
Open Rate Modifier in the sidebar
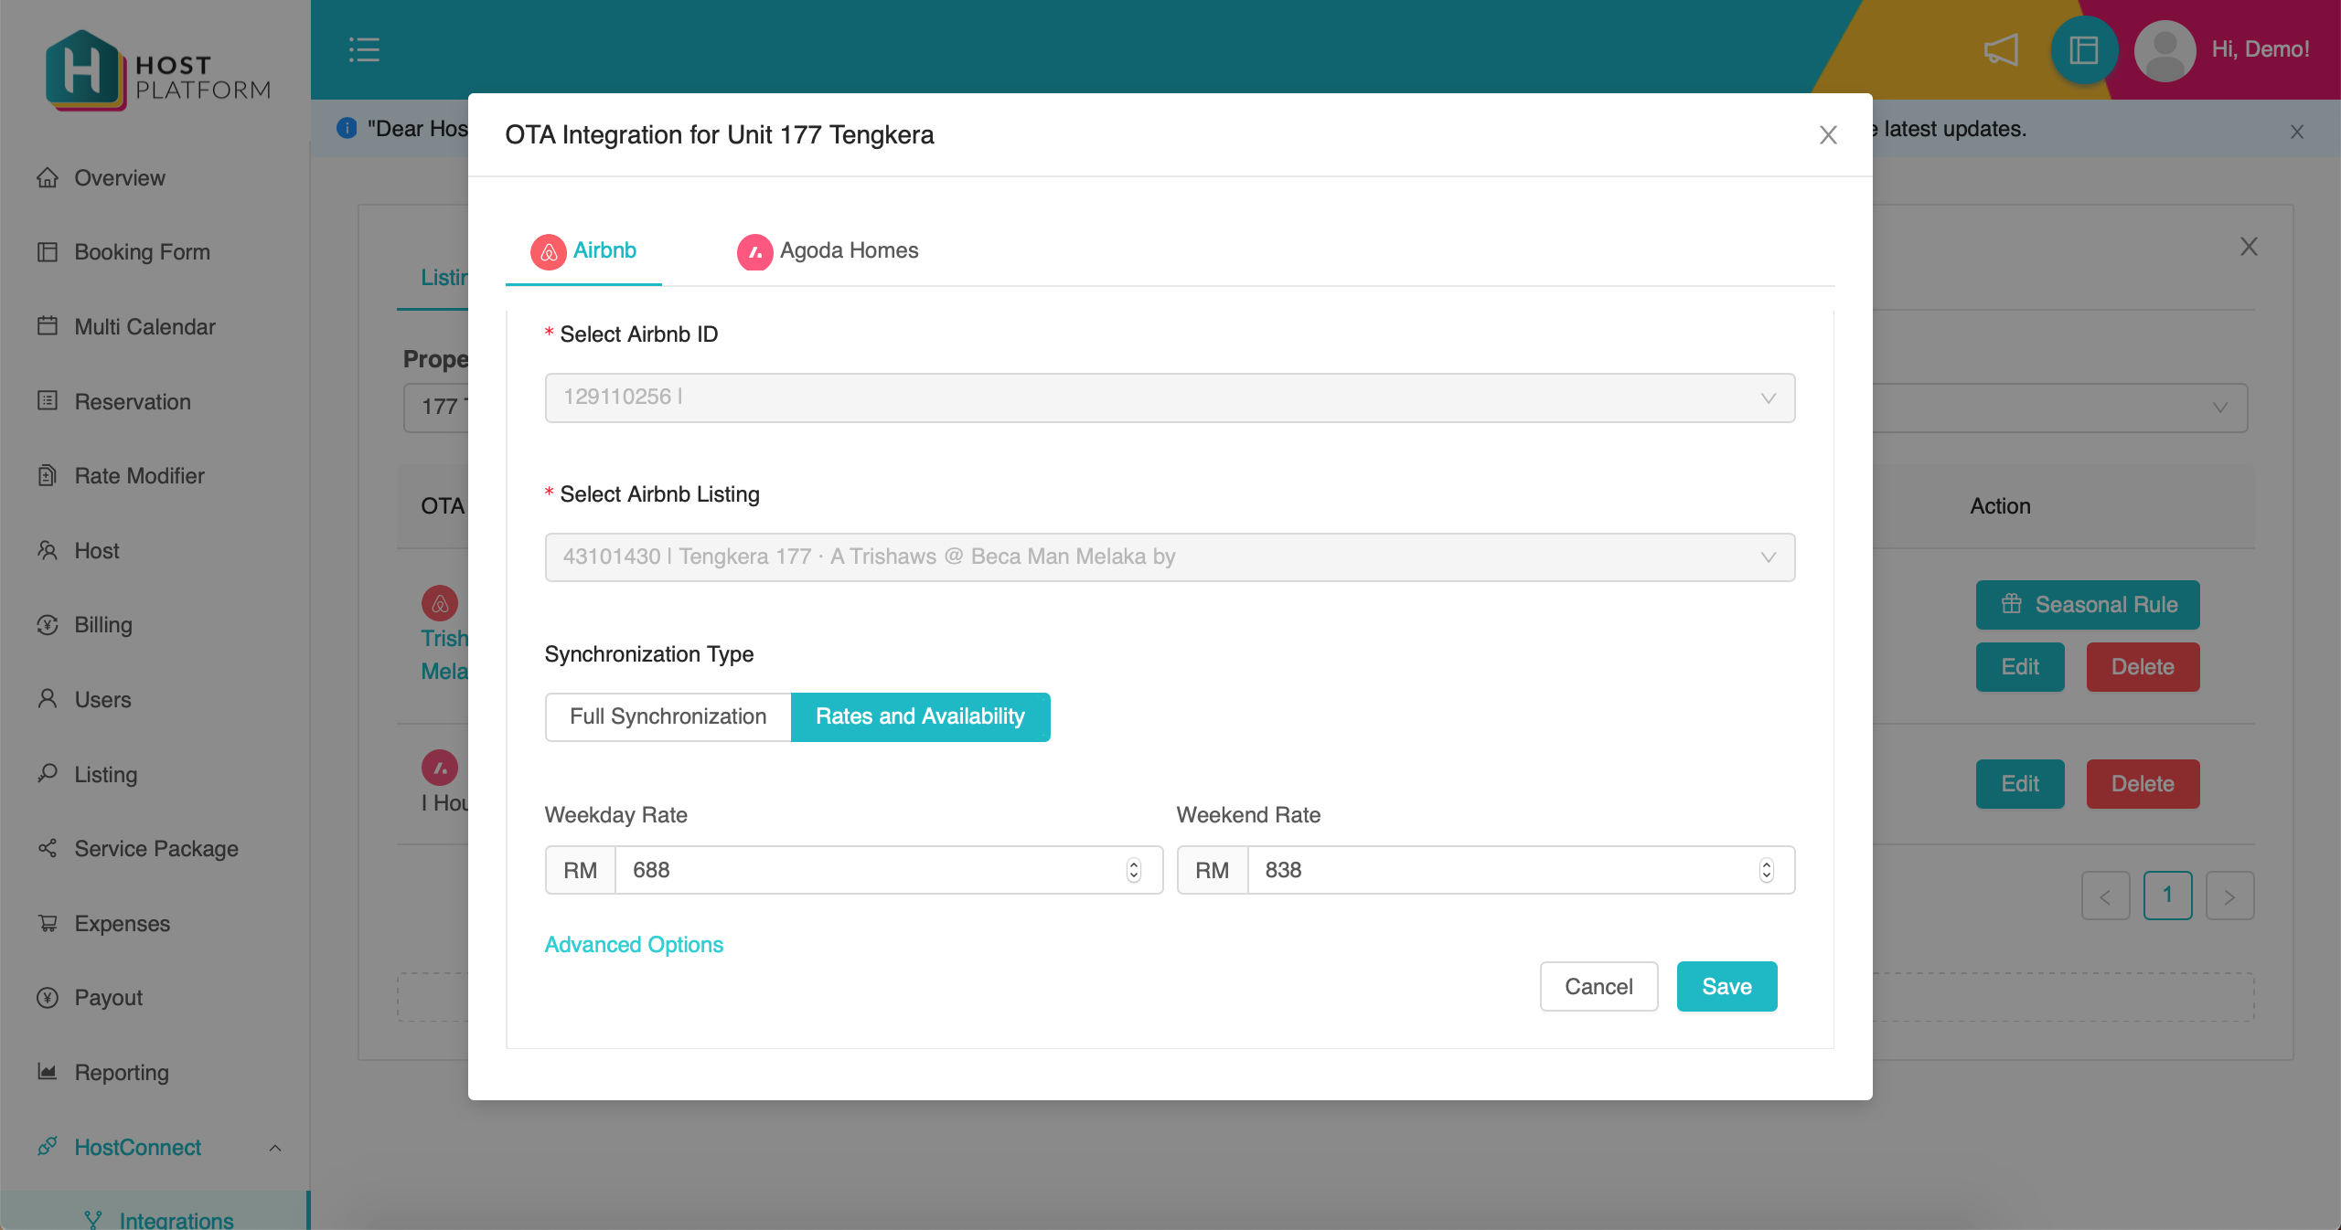click(139, 475)
